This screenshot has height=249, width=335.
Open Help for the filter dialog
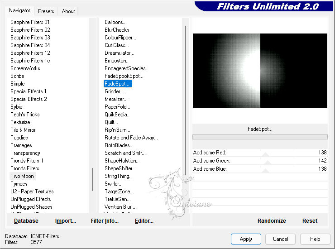coord(315,239)
